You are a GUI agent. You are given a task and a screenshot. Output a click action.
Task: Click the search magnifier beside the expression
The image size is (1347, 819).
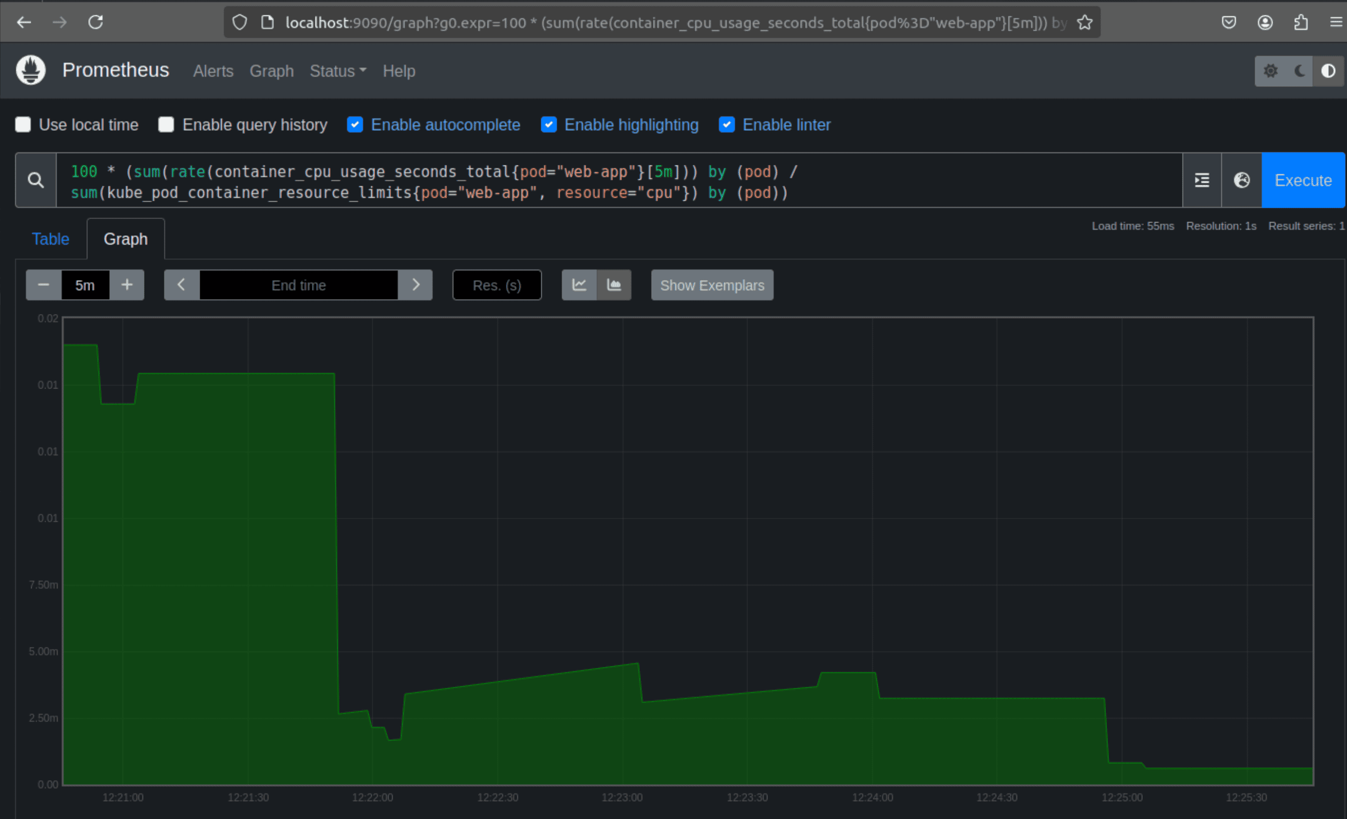click(x=36, y=180)
